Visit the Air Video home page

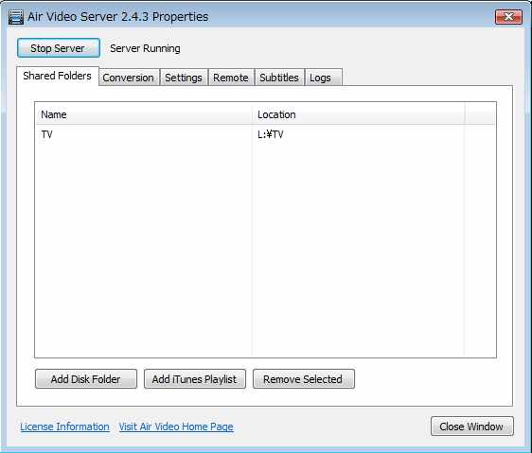[x=176, y=427]
